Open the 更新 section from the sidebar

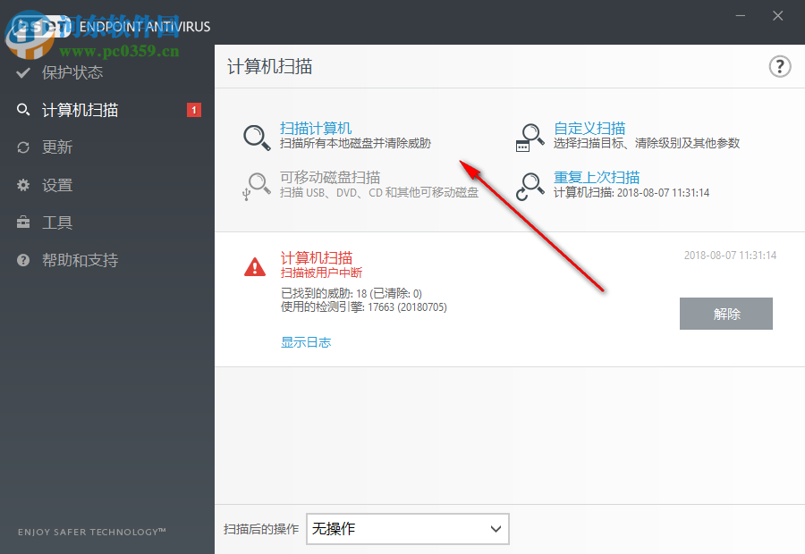pyautogui.click(x=60, y=147)
